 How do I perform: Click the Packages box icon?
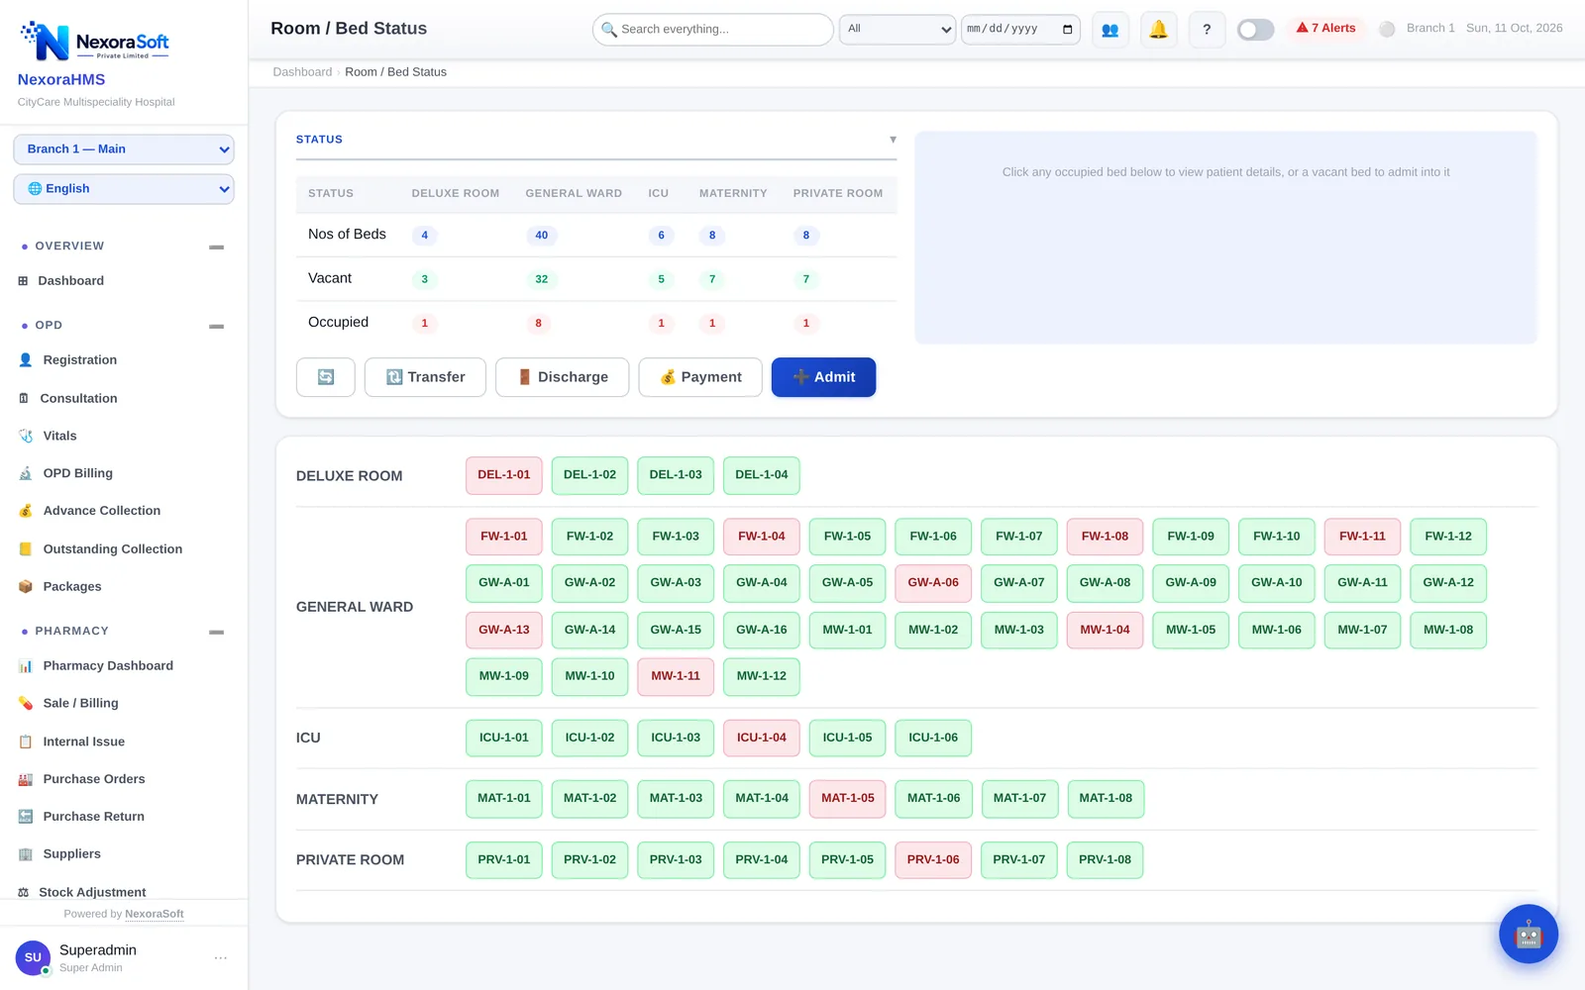point(26,587)
